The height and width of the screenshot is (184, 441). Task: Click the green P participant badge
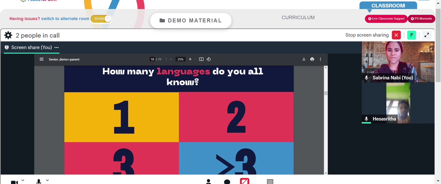(x=411, y=35)
